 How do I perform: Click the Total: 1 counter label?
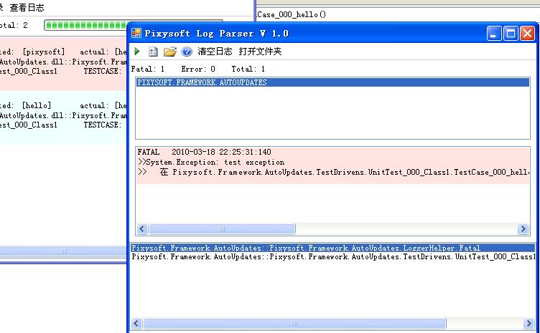(x=248, y=69)
